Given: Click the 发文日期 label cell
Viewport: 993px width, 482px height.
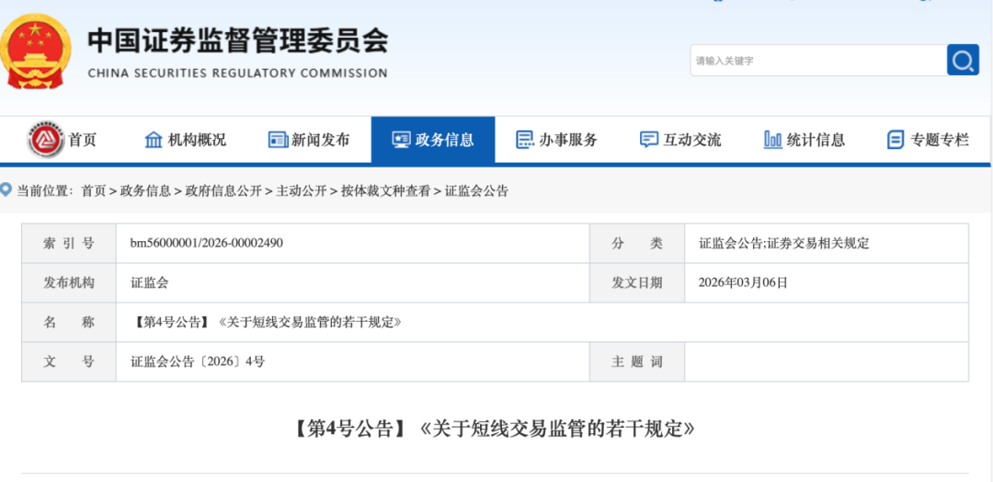Looking at the screenshot, I should coord(637,282).
